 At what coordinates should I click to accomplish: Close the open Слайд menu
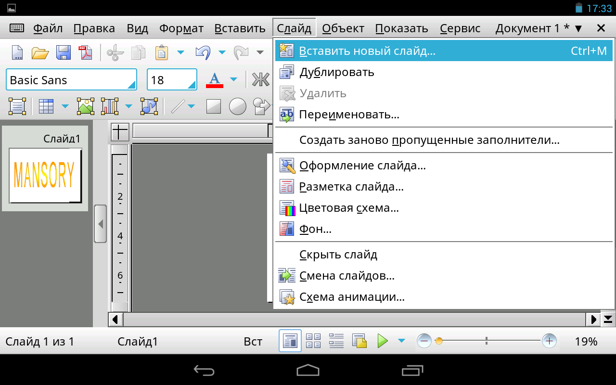(294, 28)
